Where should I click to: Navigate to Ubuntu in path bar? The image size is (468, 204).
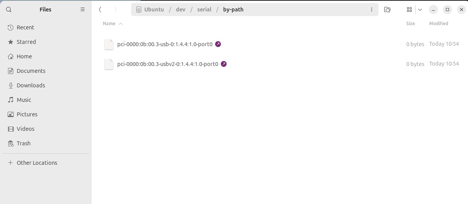pos(154,10)
